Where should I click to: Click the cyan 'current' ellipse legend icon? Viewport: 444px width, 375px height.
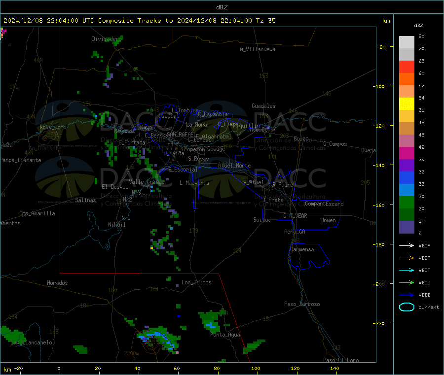pos(407,307)
